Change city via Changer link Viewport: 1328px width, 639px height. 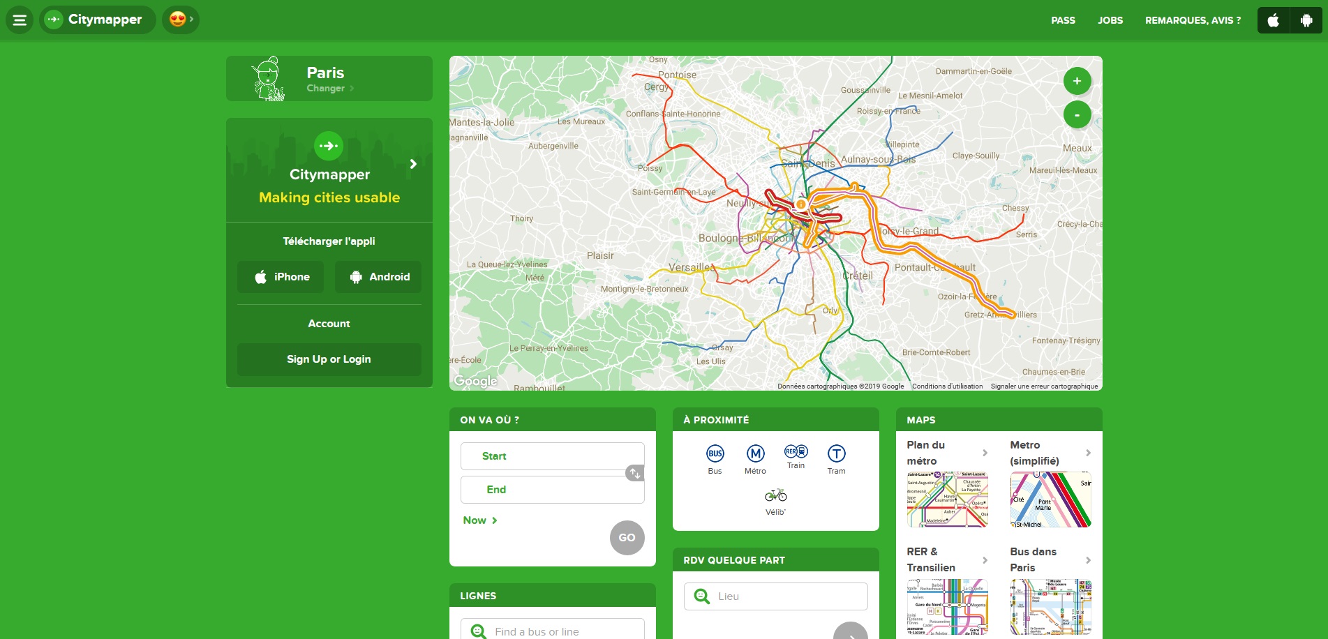pos(330,88)
